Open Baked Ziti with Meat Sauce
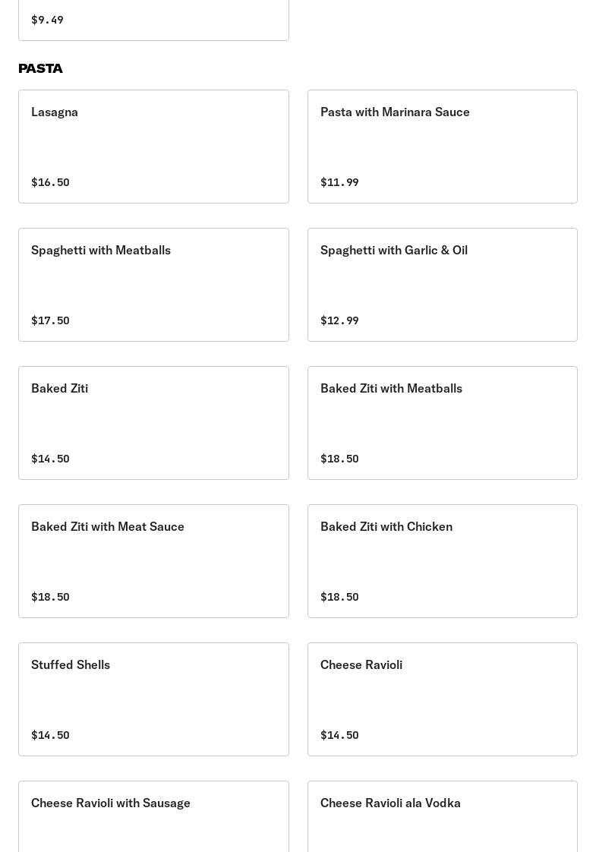This screenshot has height=852, width=596. (x=153, y=561)
